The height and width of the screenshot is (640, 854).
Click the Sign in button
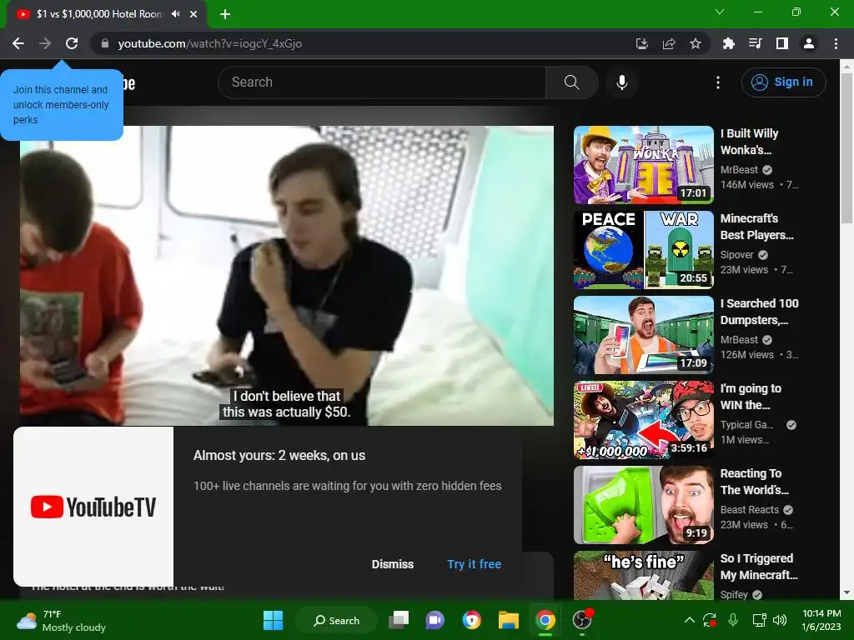tap(783, 82)
